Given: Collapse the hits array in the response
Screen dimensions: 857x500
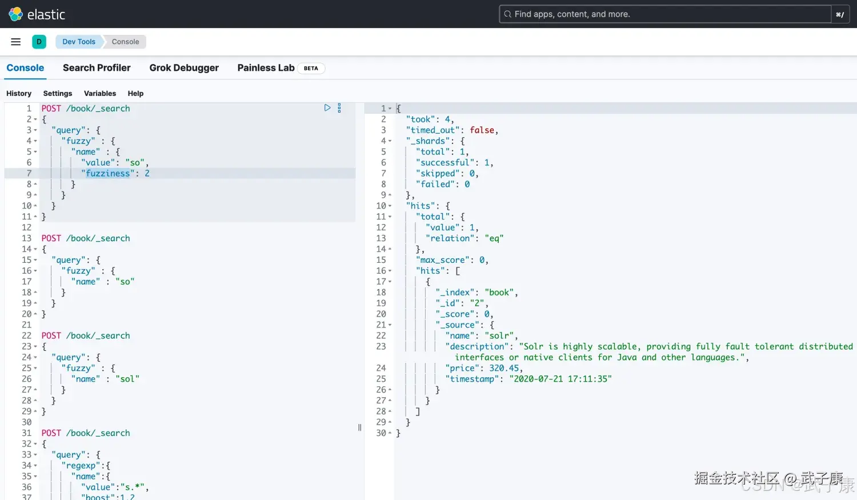Looking at the screenshot, I should (389, 270).
